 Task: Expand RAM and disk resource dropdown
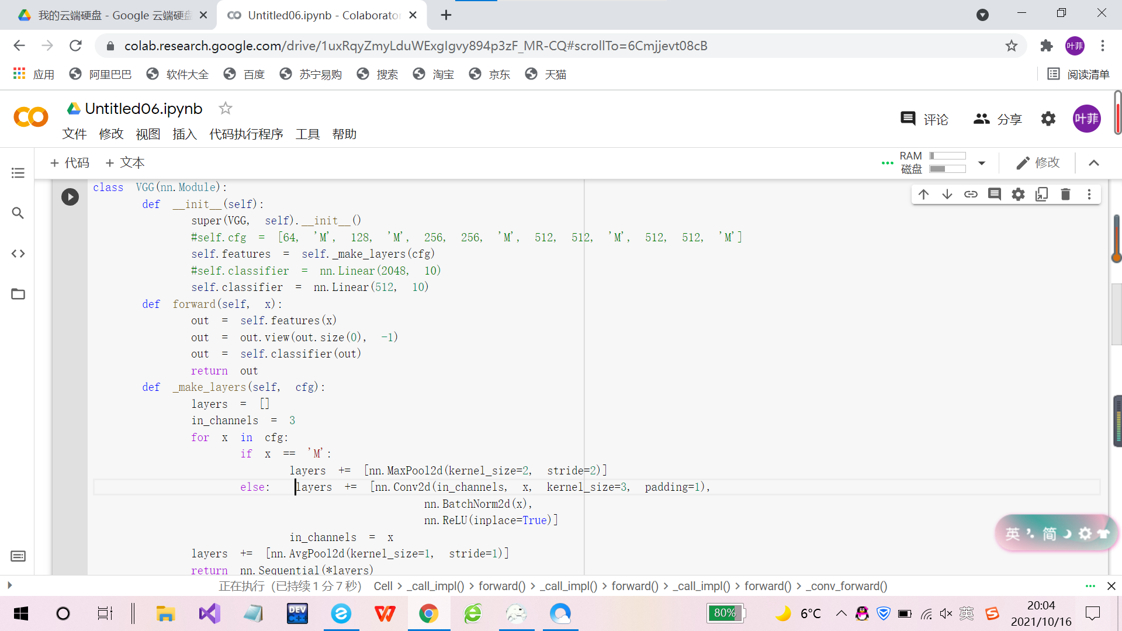coord(982,163)
